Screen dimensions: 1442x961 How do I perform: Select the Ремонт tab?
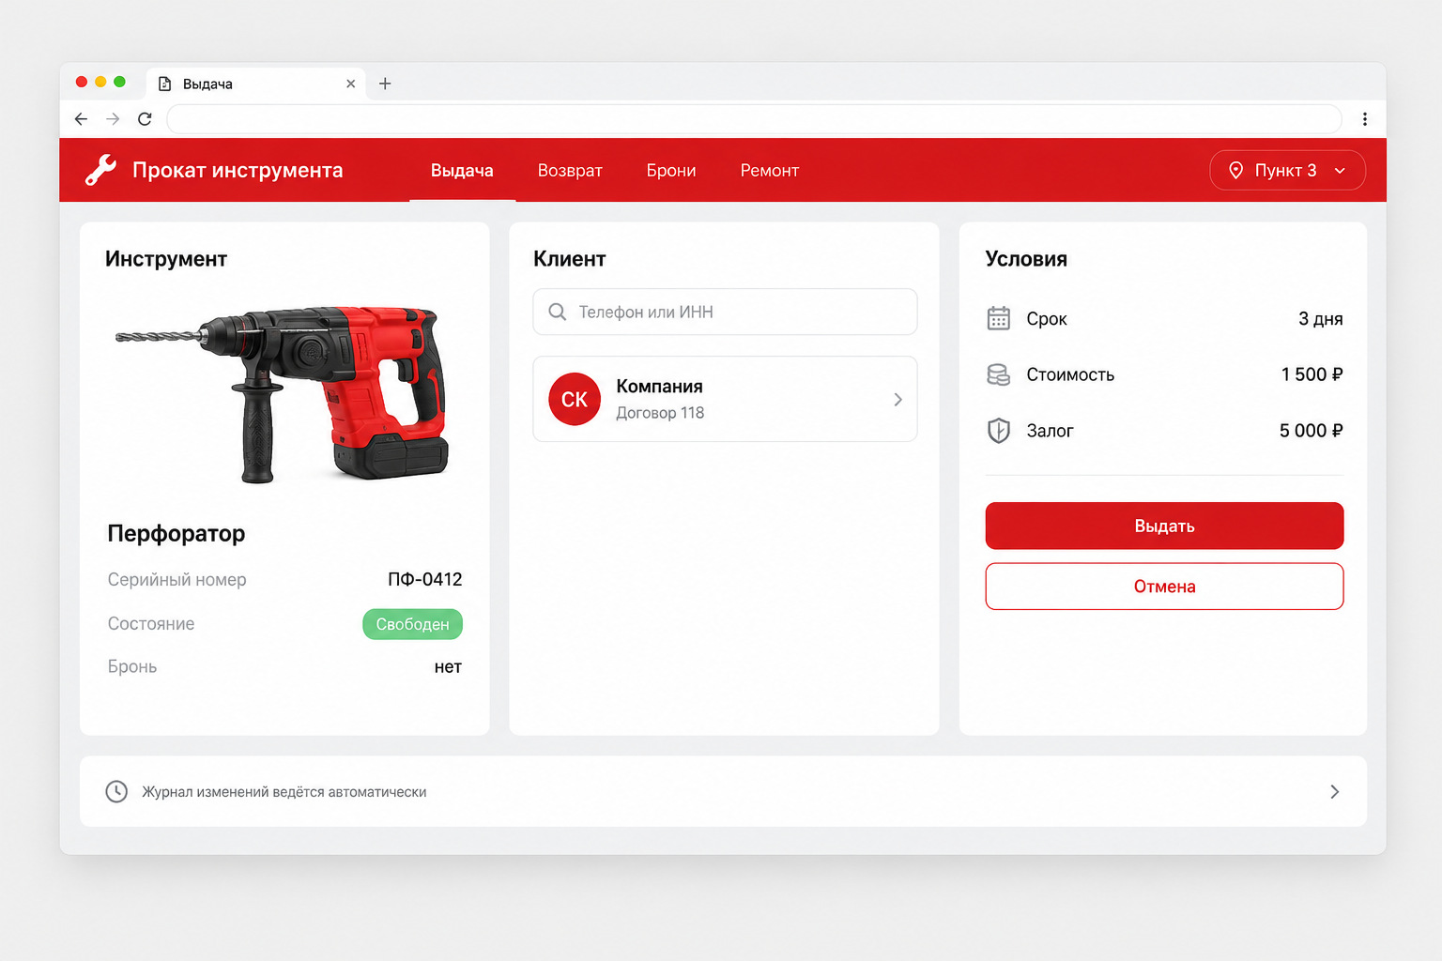coord(770,170)
